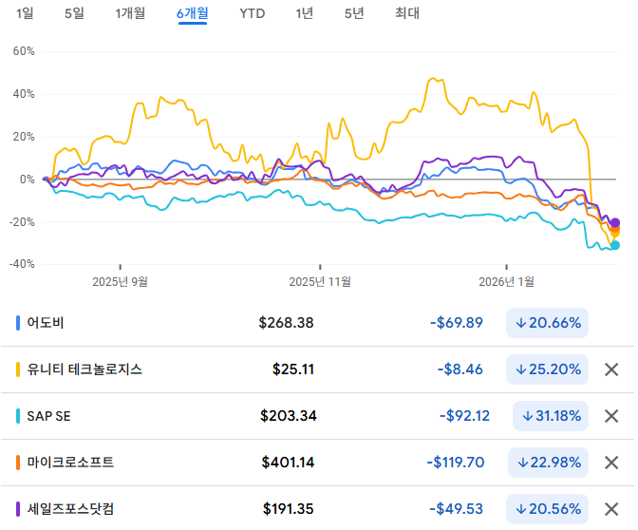Remove 마이크로소프트 from comparison
Image resolution: width=638 pixels, height=530 pixels.
611,463
